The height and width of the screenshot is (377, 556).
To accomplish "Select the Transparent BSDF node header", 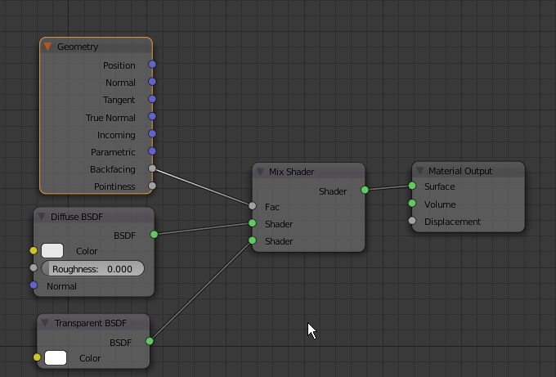I will pyautogui.click(x=93, y=322).
